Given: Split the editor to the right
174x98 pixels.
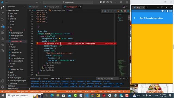Looking at the screenshot, I should point(124,7).
